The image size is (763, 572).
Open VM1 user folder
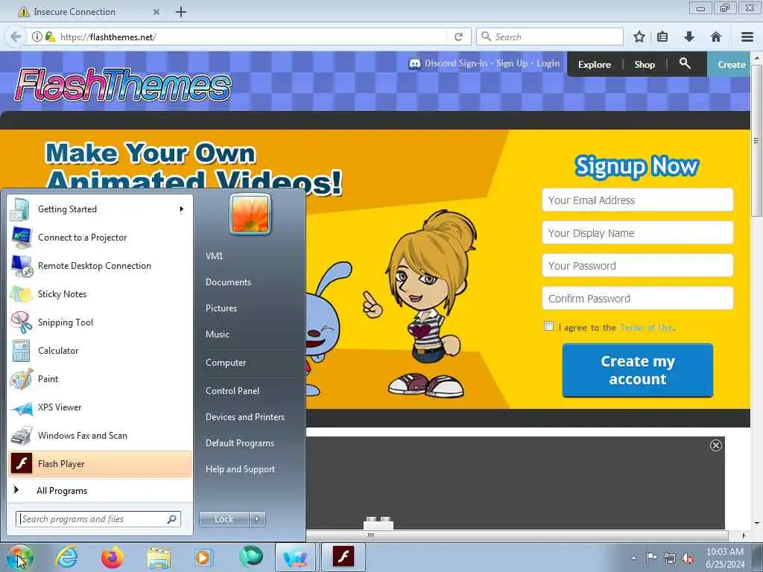[x=214, y=256]
